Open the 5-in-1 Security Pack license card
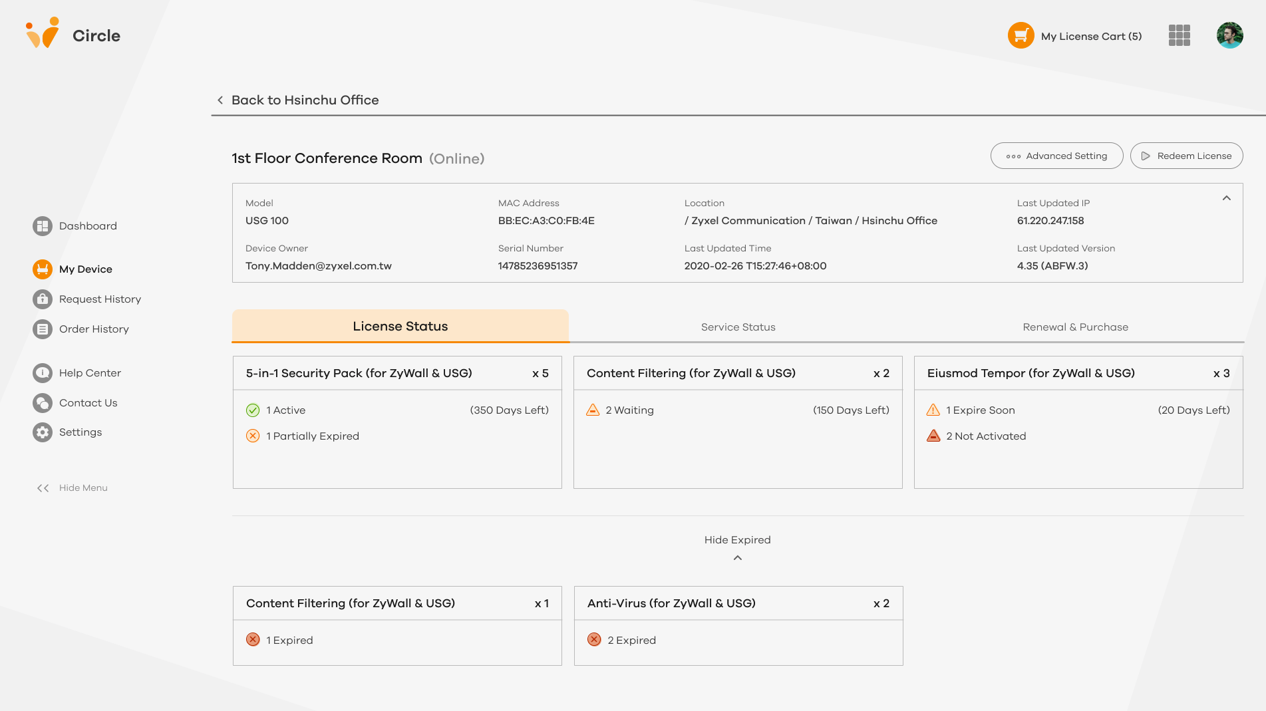The width and height of the screenshot is (1266, 711). point(397,422)
